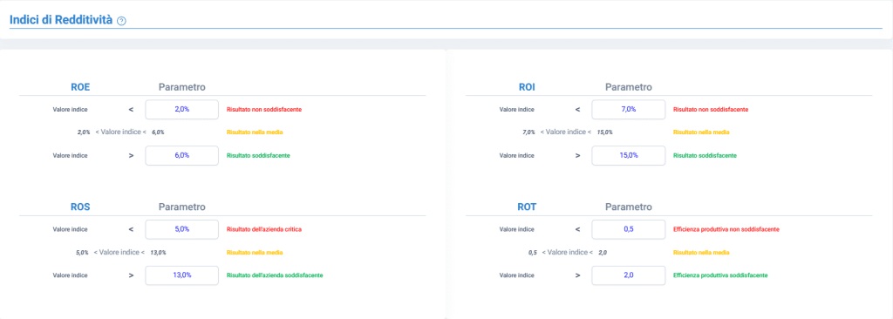Click the Parametro header in ROS section
893x319 pixels.
point(181,207)
